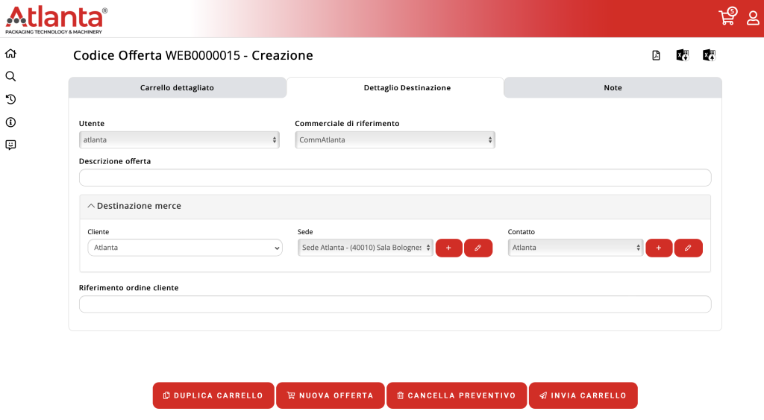Image resolution: width=764 pixels, height=420 pixels.
Task: Add new Sede with plus button
Action: (448, 248)
